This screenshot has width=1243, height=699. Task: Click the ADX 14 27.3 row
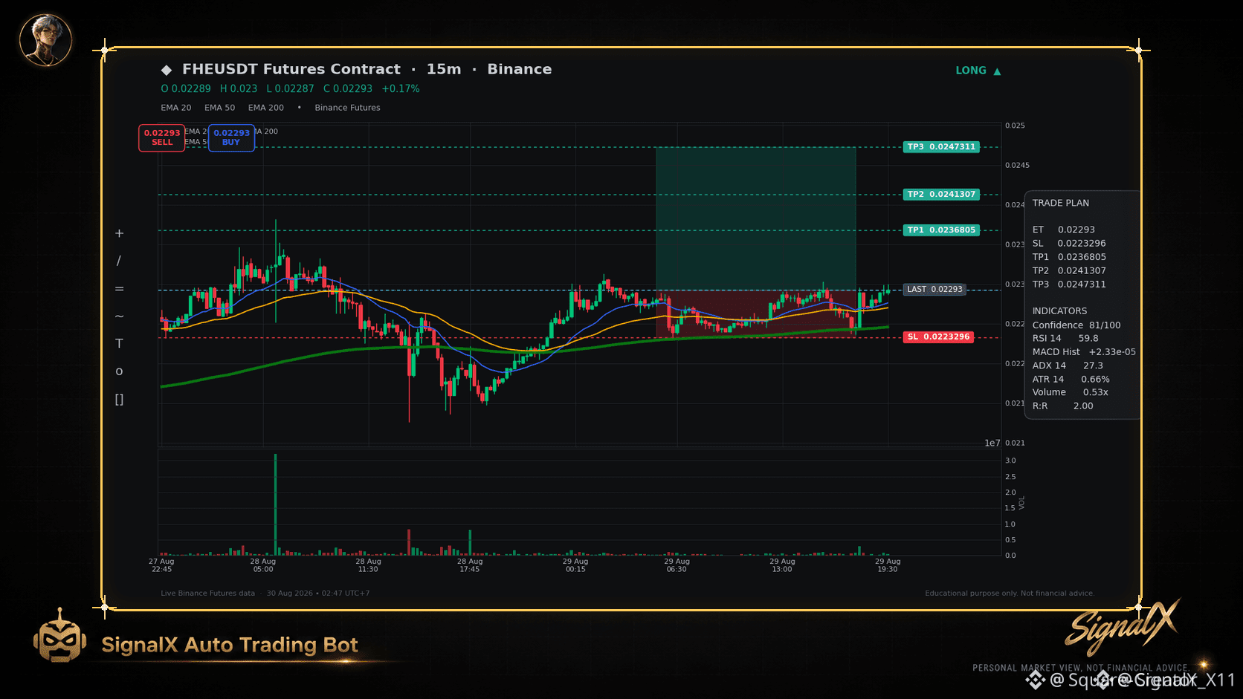(x=1068, y=365)
